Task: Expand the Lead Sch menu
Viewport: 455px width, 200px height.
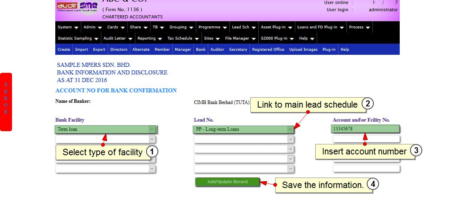Action: [x=244, y=27]
